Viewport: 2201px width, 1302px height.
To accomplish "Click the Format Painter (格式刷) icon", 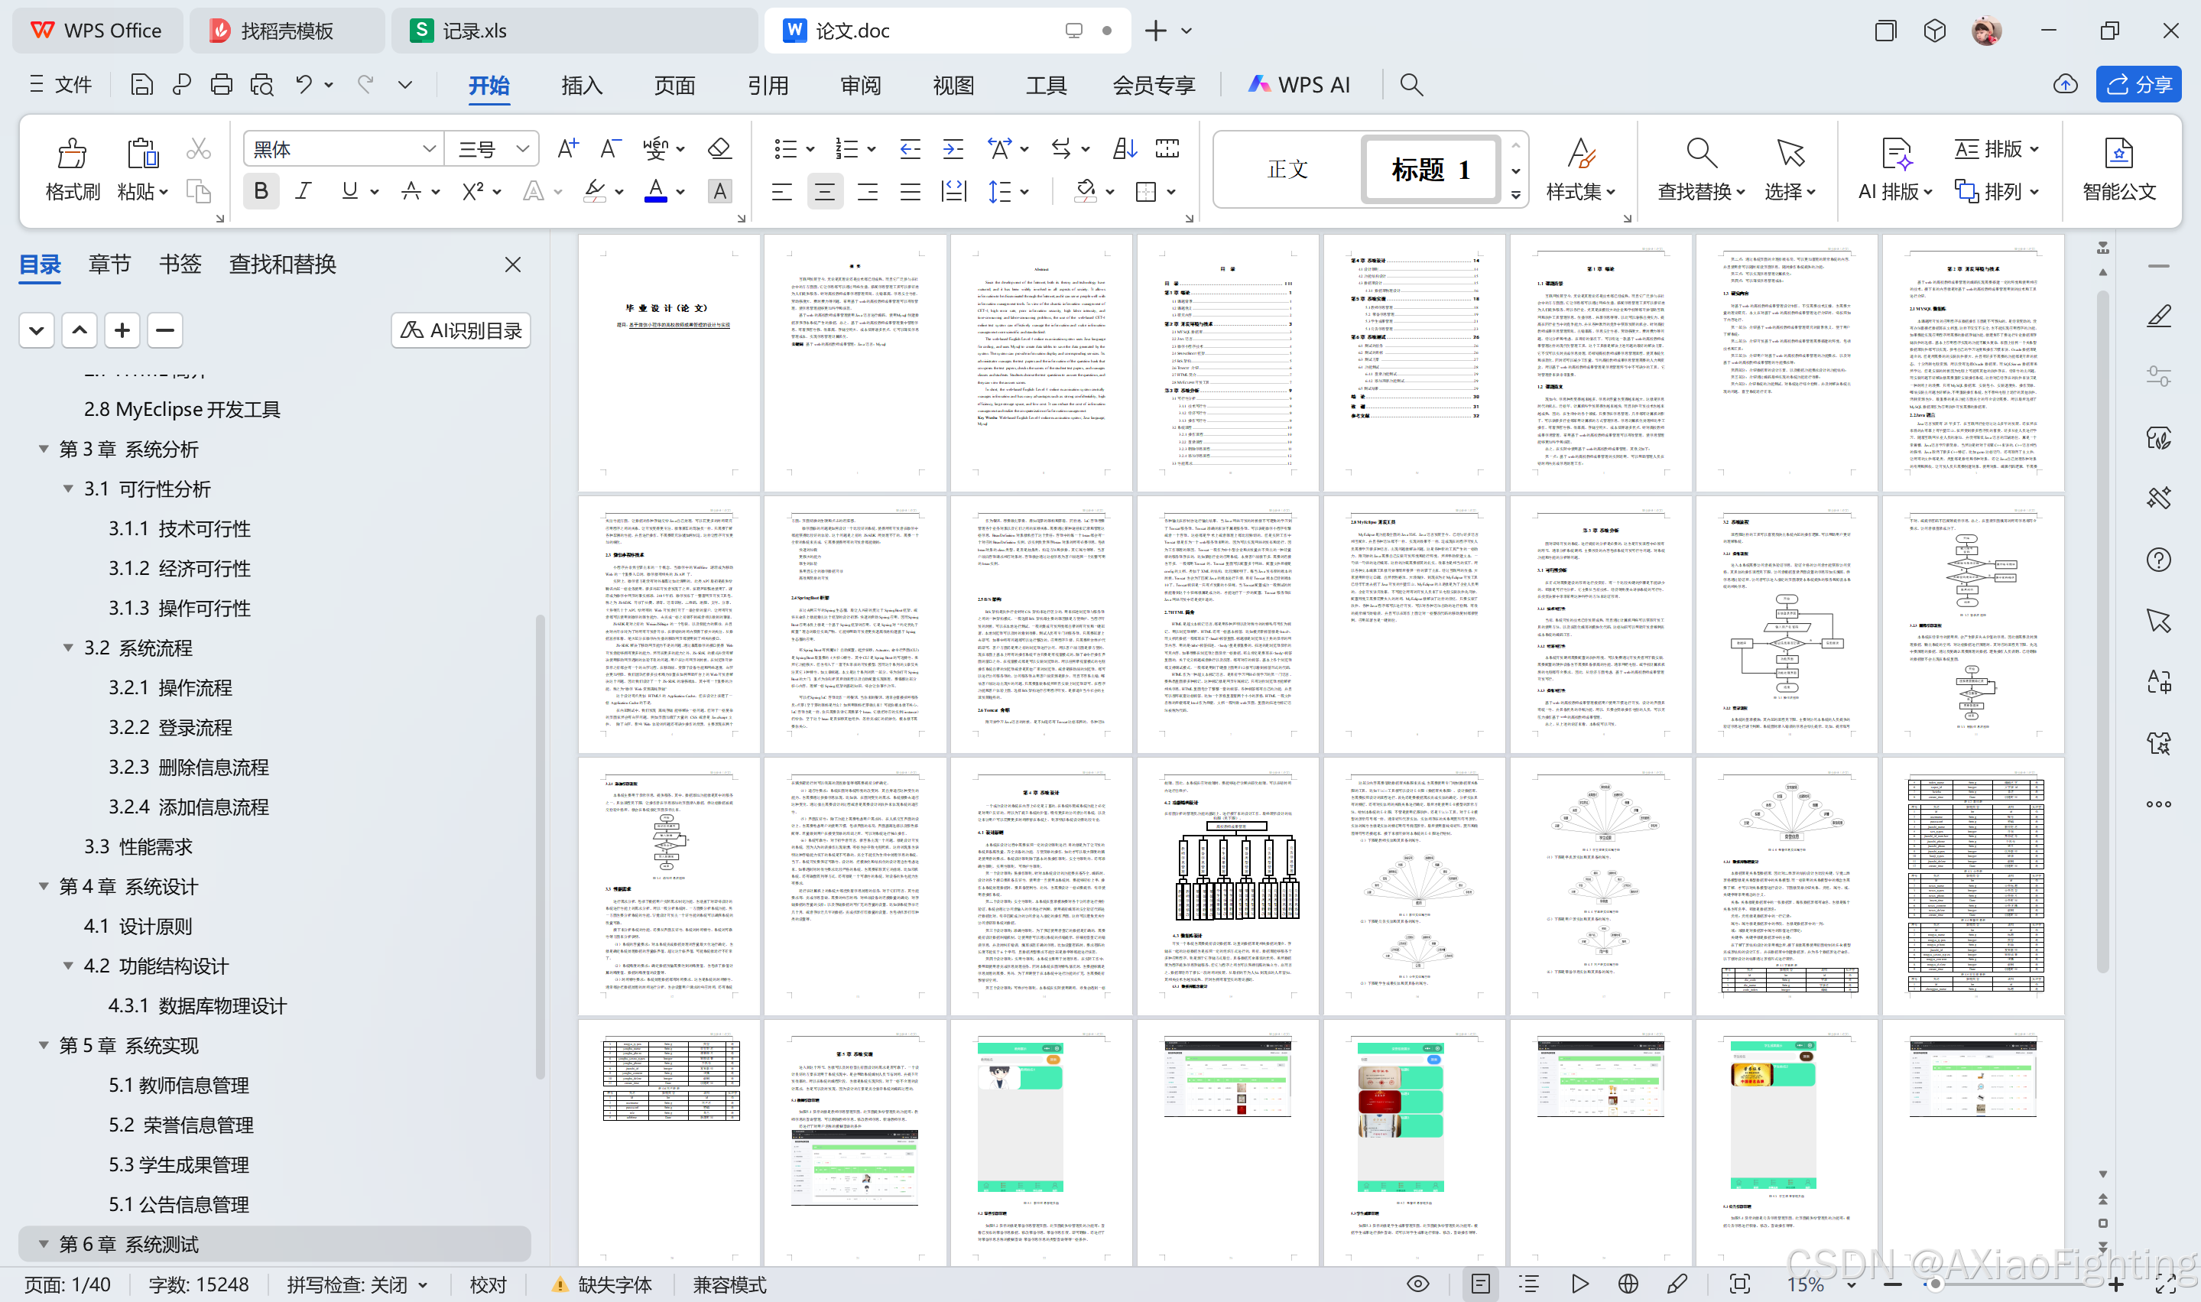I will coord(72,153).
